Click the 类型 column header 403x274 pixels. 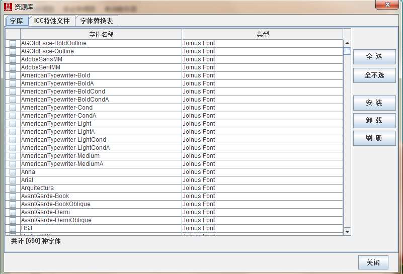[x=263, y=34]
